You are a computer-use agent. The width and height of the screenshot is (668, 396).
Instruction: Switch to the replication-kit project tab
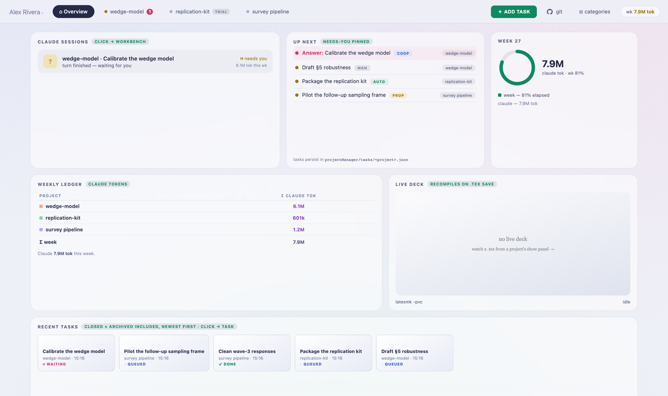click(x=200, y=12)
